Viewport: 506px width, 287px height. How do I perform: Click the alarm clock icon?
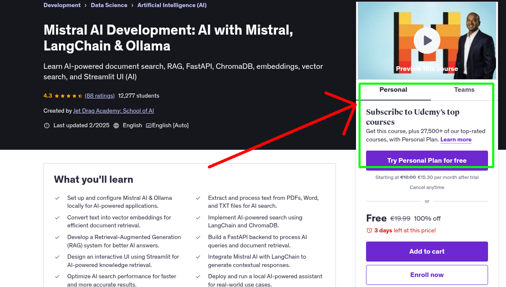369,230
